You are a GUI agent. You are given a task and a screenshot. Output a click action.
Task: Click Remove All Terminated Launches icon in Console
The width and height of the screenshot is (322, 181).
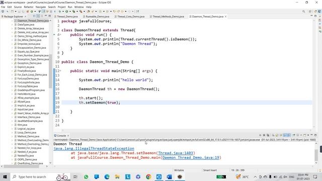(x=268, y=135)
